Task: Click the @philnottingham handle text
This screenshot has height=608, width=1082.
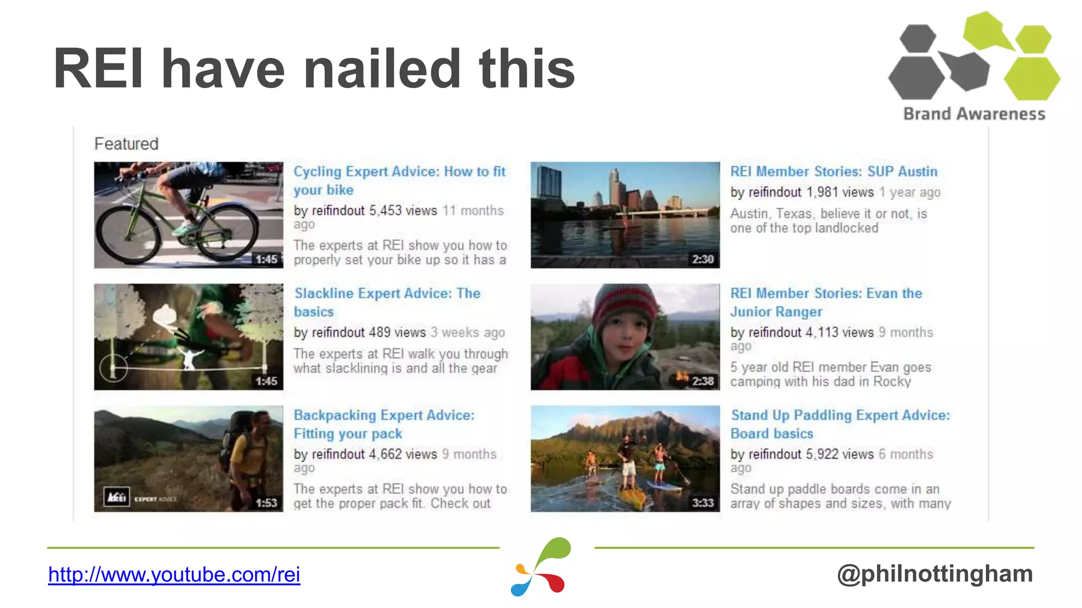Action: (935, 574)
